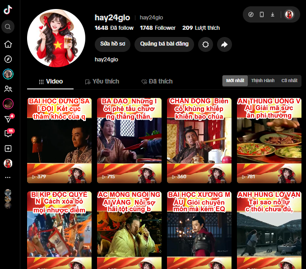Sort videos by Mới nhất
The image size is (306, 269).
click(235, 81)
